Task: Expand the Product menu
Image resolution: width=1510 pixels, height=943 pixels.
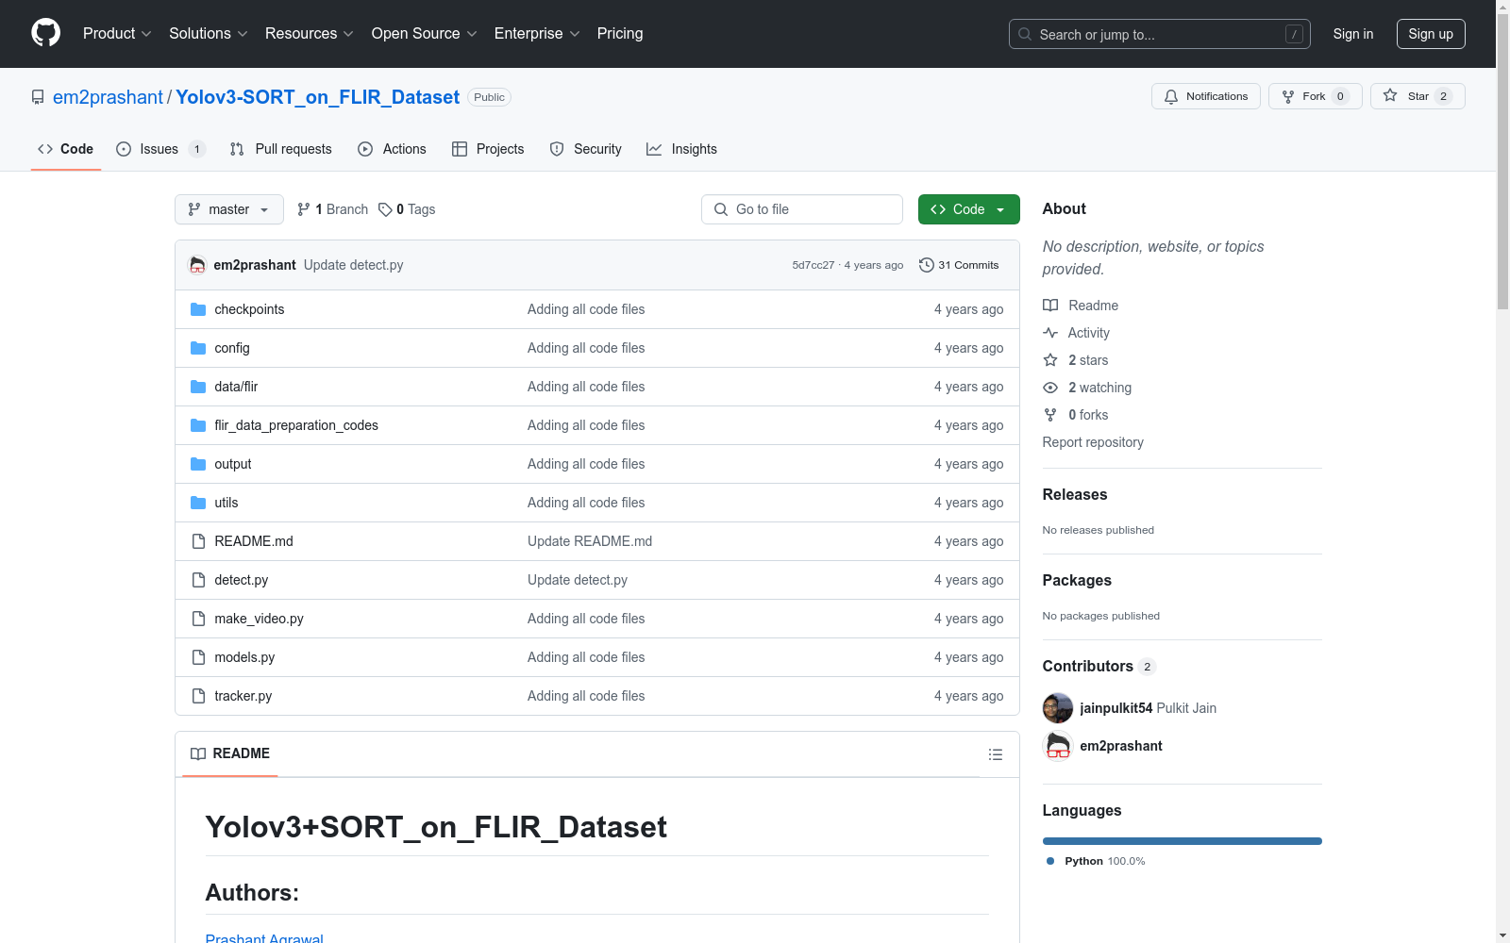Action: [x=117, y=33]
